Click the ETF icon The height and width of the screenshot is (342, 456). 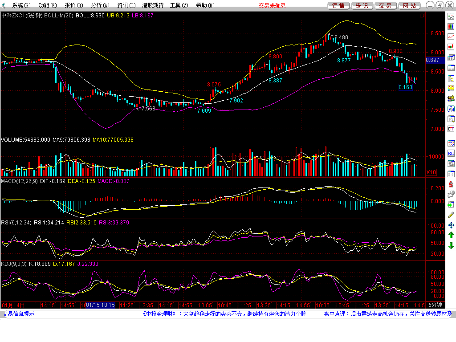451,129
